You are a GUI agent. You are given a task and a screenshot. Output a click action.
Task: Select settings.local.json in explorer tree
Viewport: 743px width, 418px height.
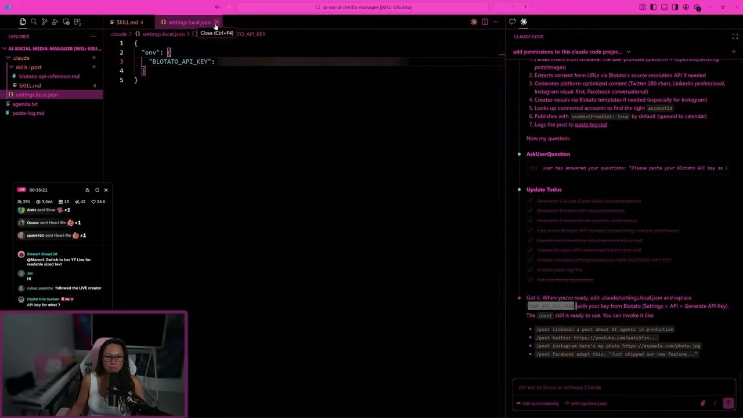tap(52, 95)
